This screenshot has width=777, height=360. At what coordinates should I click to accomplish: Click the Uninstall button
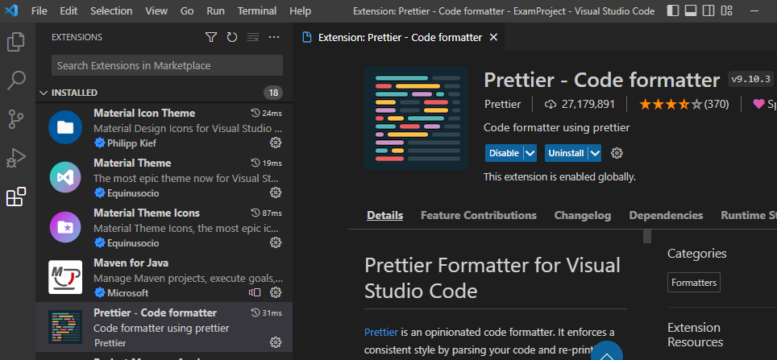tap(566, 153)
